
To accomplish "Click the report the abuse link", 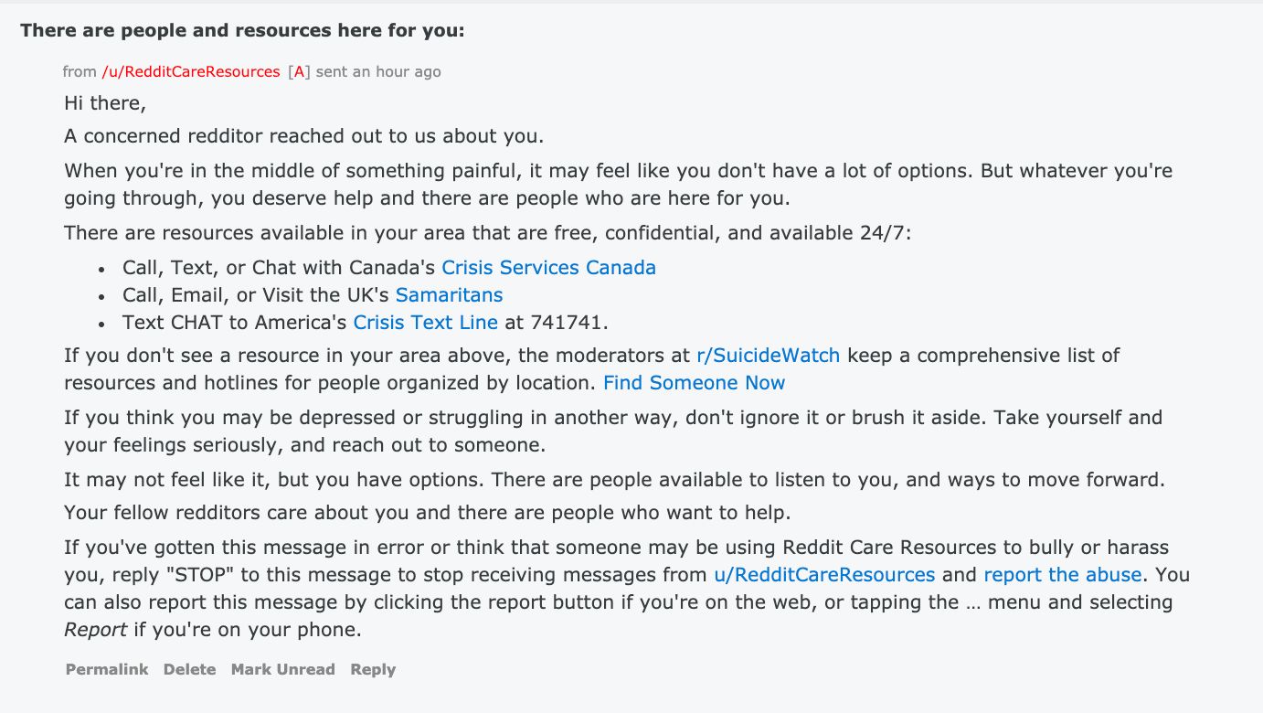I will point(1062,575).
